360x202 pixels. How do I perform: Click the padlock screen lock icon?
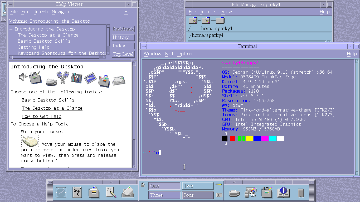143,185
